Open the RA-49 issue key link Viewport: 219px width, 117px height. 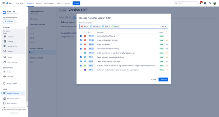point(91,36)
